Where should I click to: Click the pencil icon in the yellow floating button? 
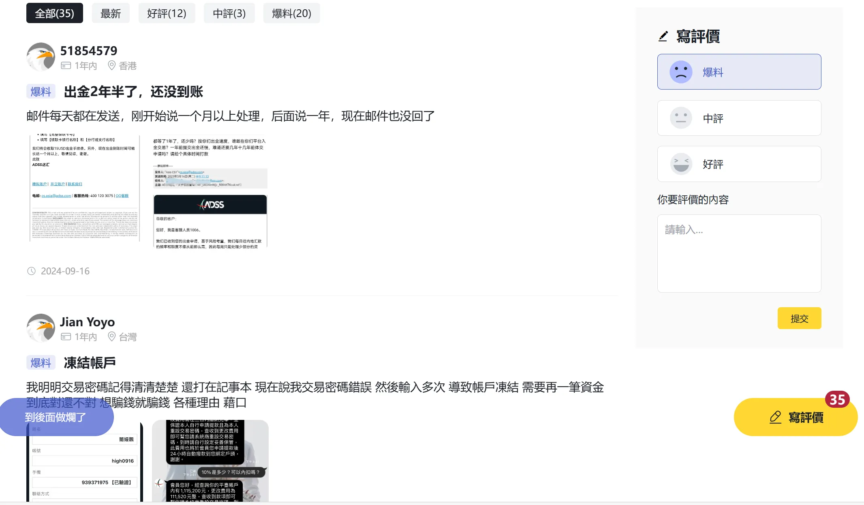coord(775,417)
